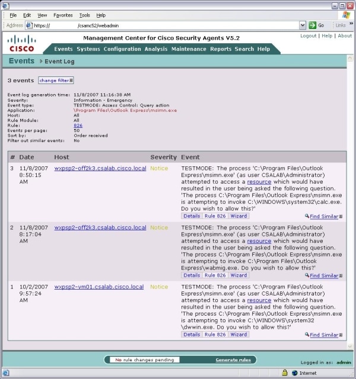Click Details button for event 3

point(192,216)
